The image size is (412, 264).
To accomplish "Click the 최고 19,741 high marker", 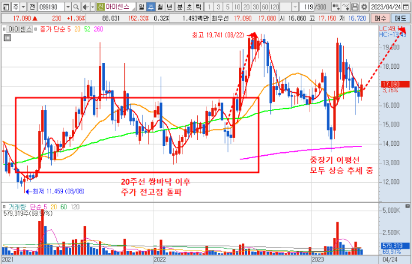I will point(218,35).
